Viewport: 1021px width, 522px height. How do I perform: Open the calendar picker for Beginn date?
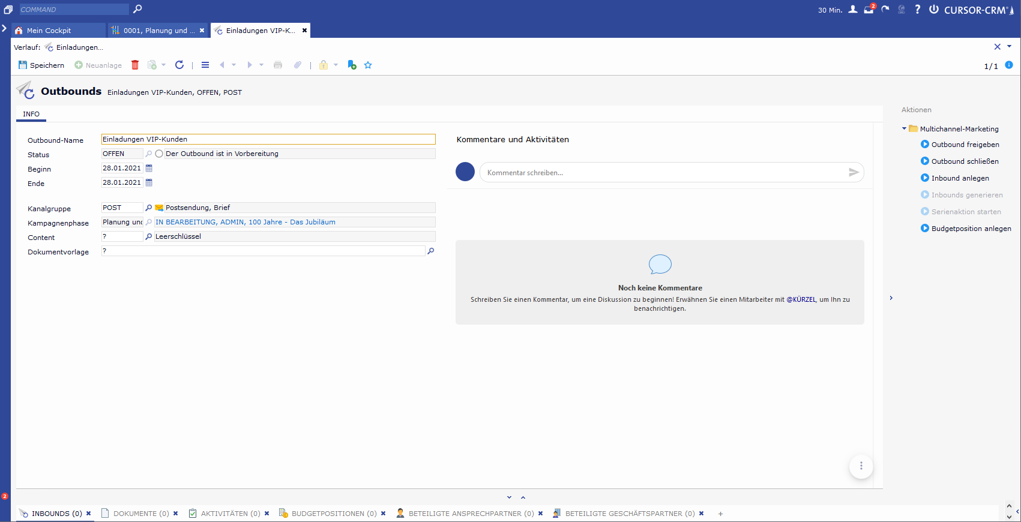tap(149, 168)
